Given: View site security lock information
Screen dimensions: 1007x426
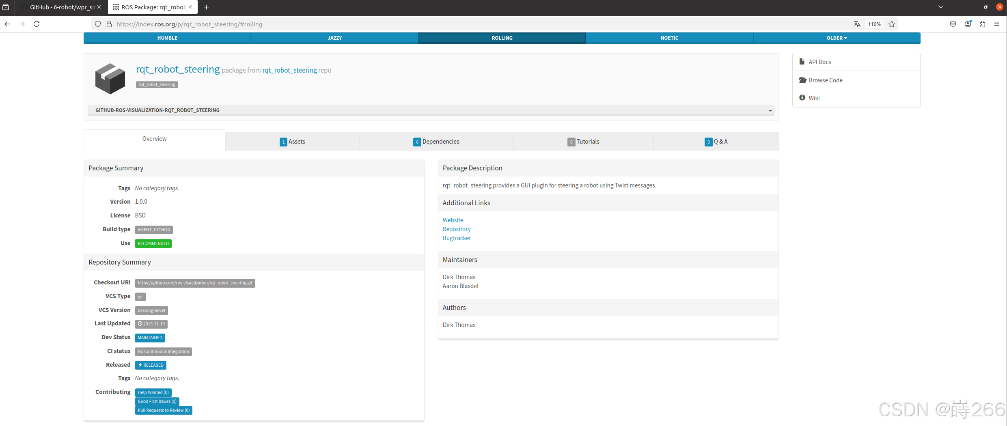Looking at the screenshot, I should click(109, 24).
